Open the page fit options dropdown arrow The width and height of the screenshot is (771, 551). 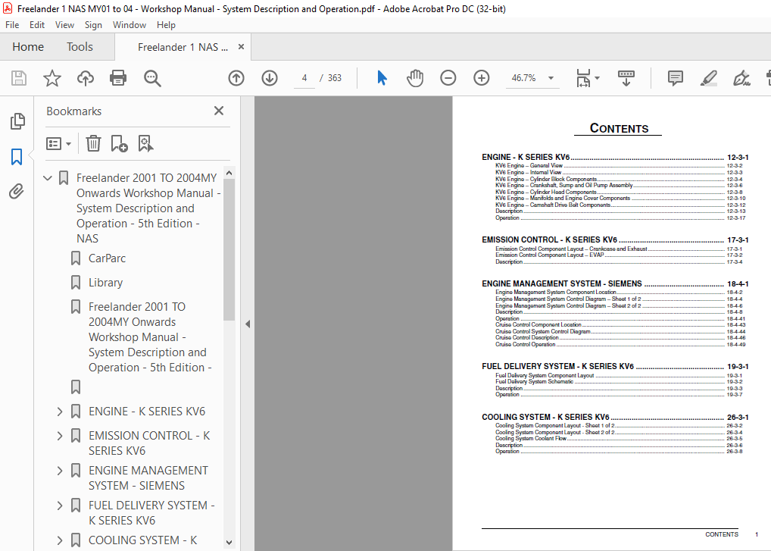(597, 78)
